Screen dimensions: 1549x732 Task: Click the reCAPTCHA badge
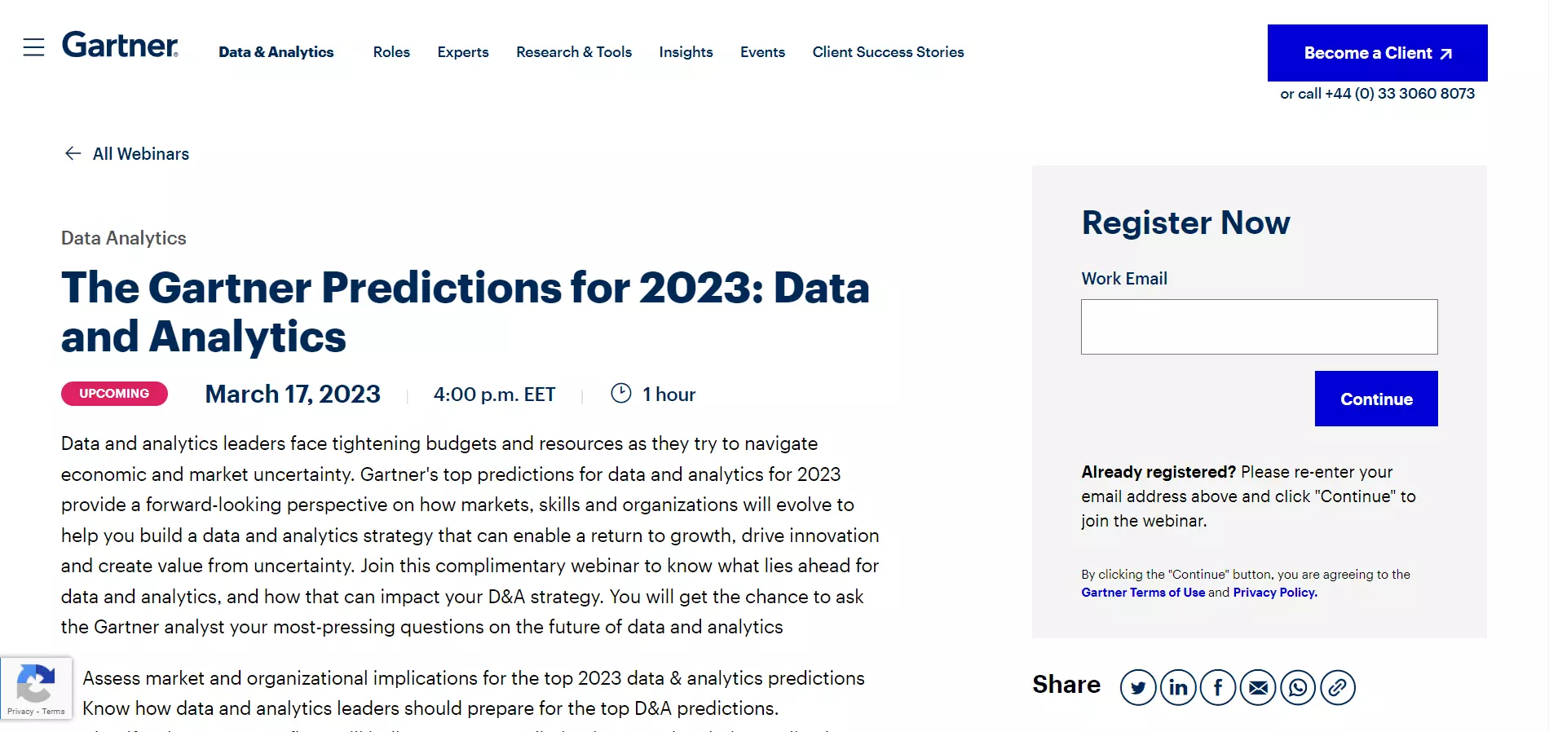click(36, 688)
